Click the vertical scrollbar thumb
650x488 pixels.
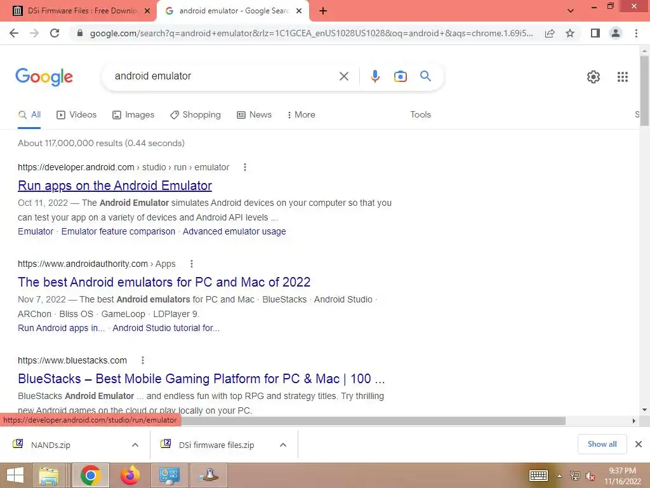pos(645,90)
